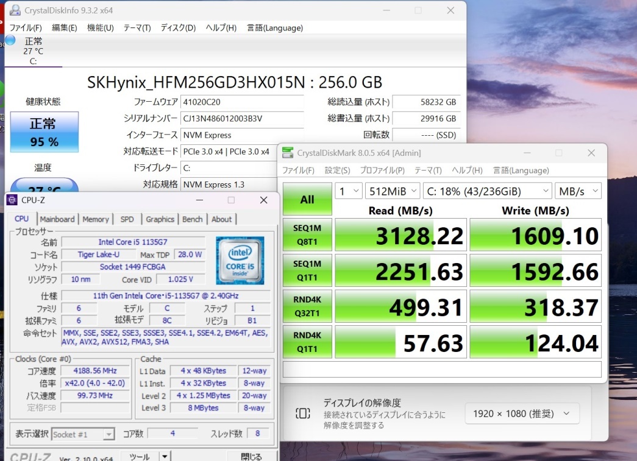Open ヘルプ(H) menu in CrystalDiskMark

point(467,170)
